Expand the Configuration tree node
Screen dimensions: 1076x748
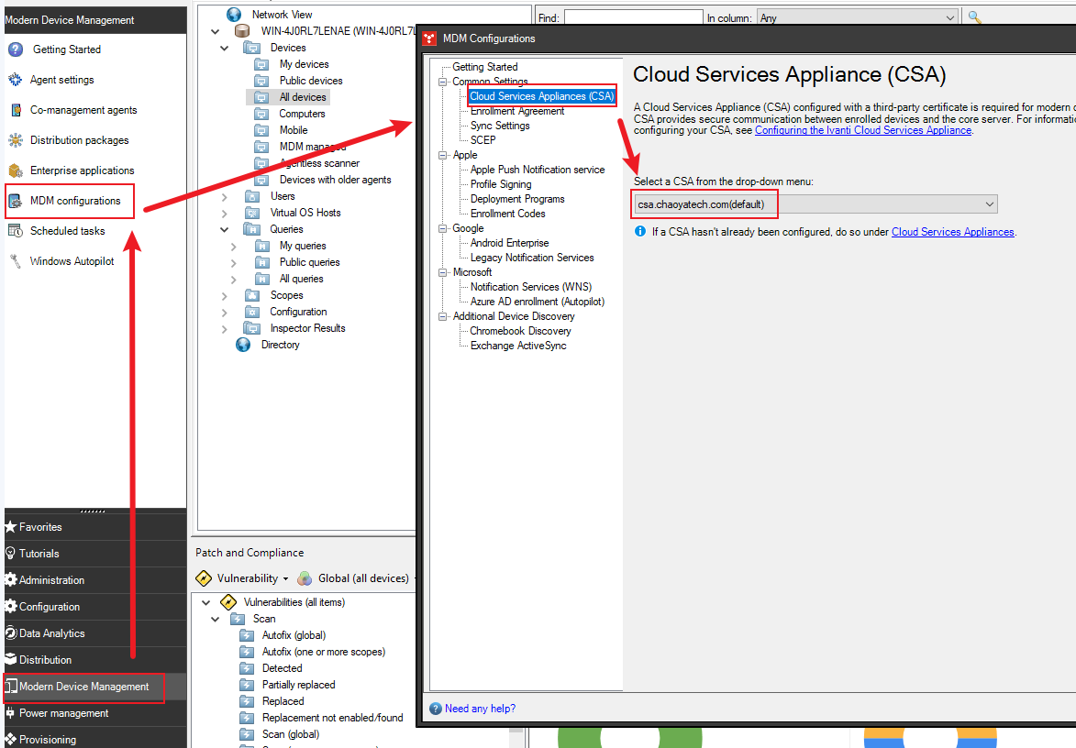[x=226, y=312]
